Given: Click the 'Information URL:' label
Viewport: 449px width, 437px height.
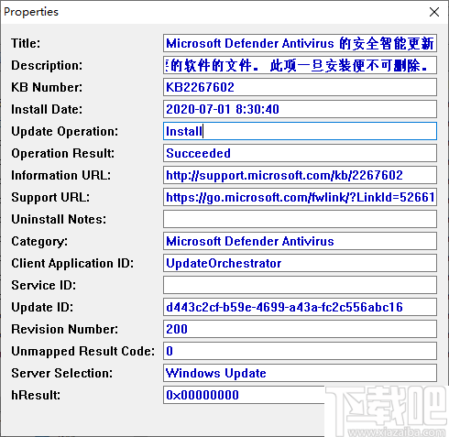Looking at the screenshot, I should coord(61,175).
